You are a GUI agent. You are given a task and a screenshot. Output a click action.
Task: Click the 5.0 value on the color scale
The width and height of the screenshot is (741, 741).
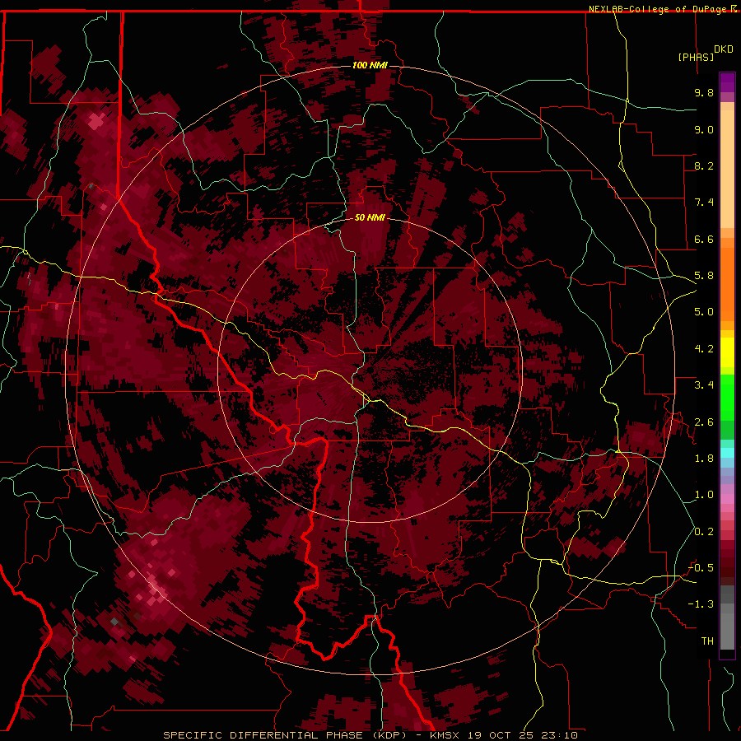click(704, 312)
